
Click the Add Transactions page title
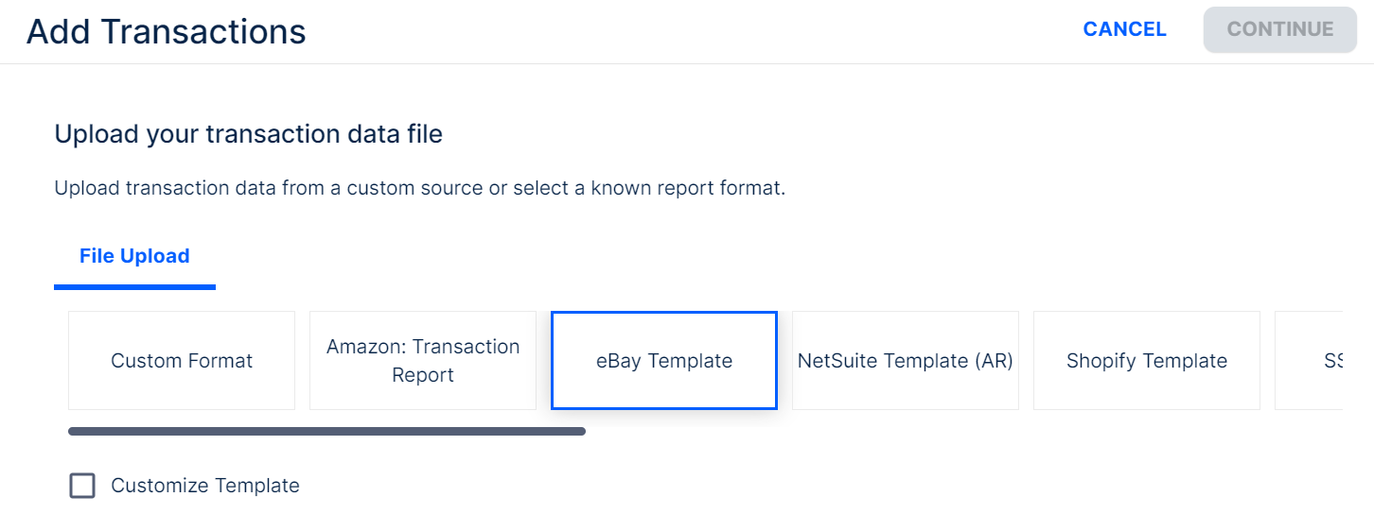(167, 31)
